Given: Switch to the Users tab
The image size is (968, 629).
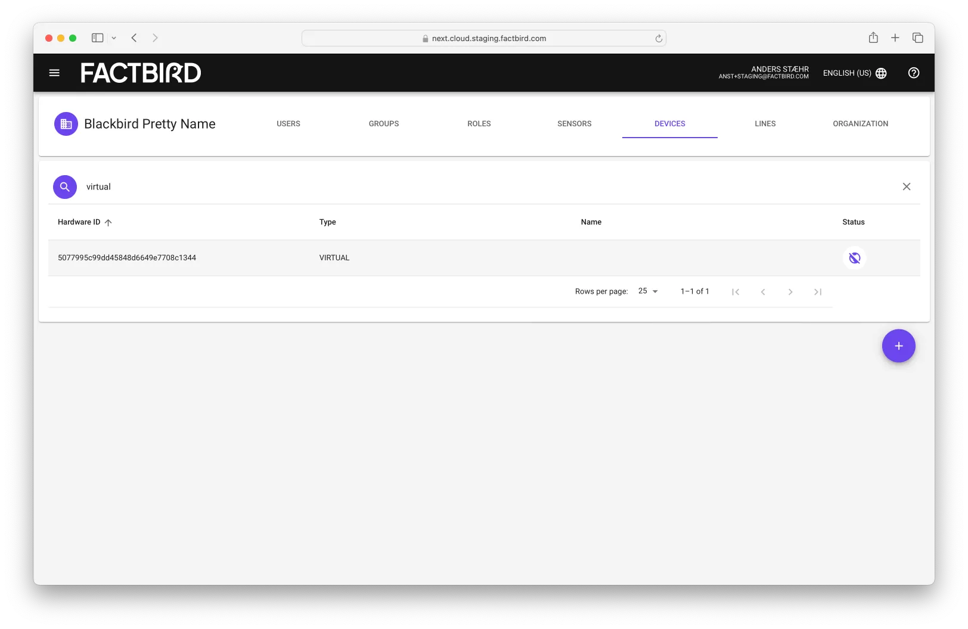Looking at the screenshot, I should (288, 124).
